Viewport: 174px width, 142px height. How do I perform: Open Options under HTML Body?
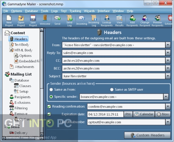click(23, 56)
